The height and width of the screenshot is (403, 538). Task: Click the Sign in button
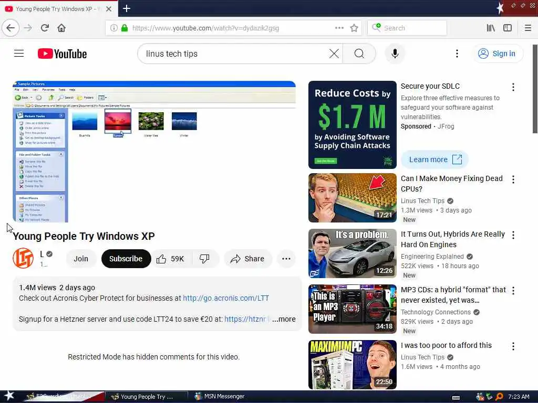(x=498, y=54)
